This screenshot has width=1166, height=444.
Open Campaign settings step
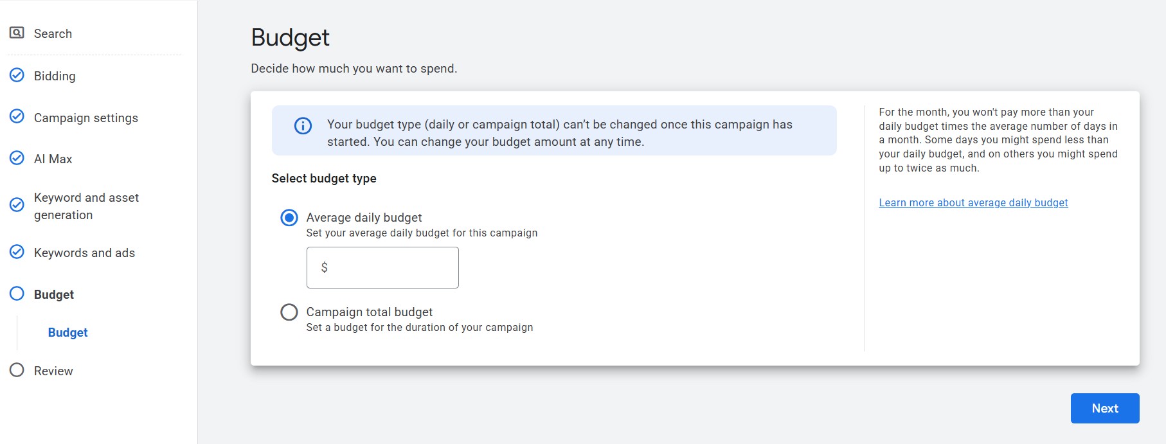tap(86, 118)
